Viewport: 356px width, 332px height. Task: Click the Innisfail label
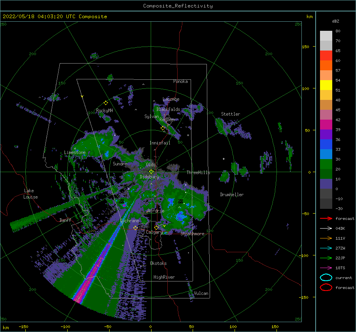(160, 143)
